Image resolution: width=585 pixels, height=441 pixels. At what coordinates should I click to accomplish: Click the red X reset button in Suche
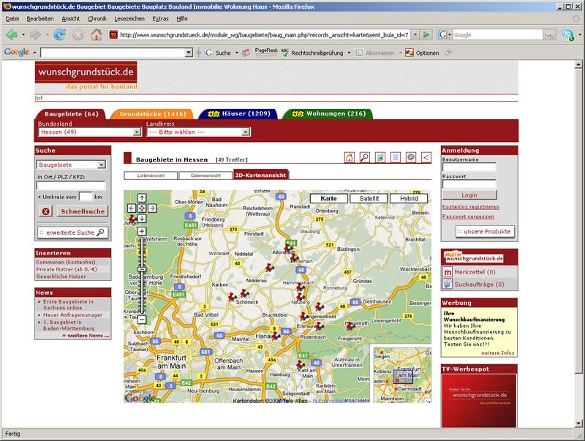45,211
